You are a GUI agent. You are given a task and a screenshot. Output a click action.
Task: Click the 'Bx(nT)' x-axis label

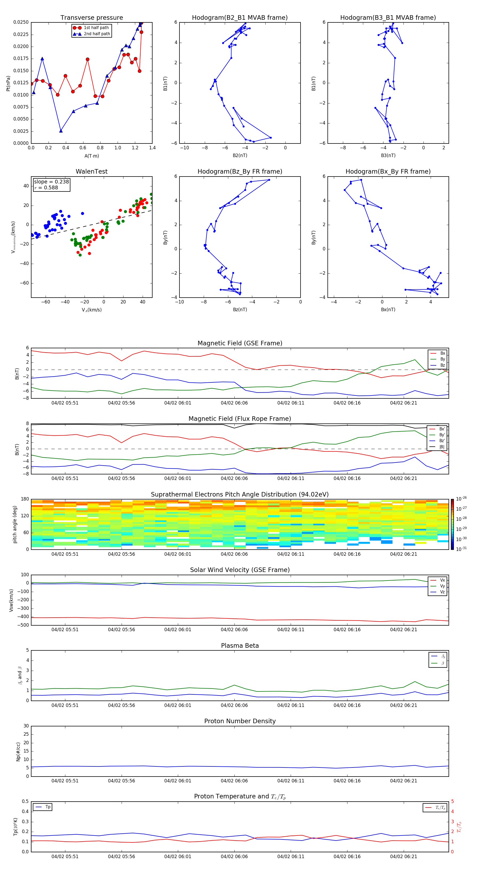[388, 310]
